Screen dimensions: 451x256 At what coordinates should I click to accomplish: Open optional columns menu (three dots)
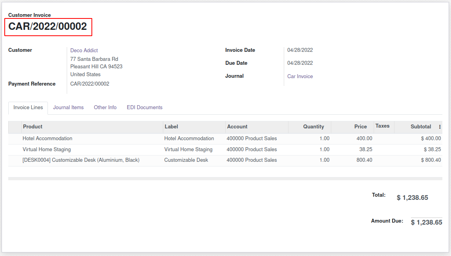(440, 127)
